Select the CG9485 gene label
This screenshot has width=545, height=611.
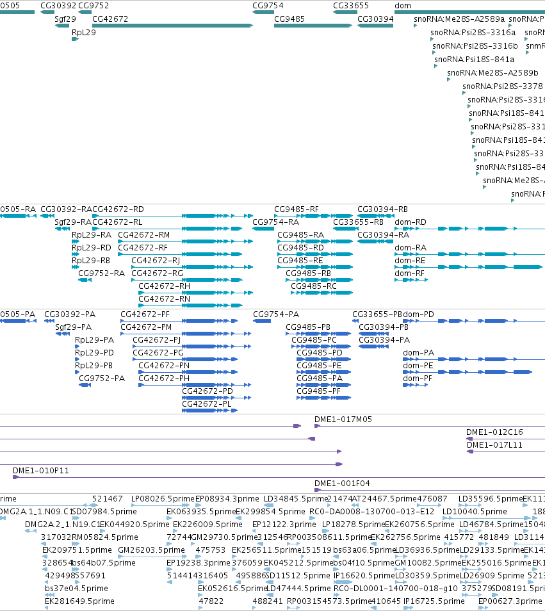[289, 19]
